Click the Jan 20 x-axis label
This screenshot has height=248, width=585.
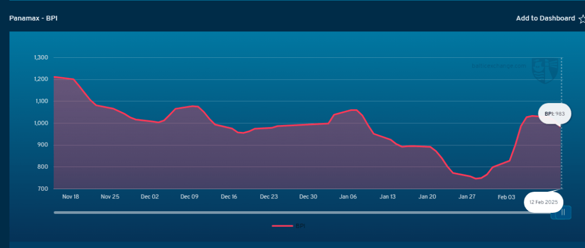coord(427,197)
